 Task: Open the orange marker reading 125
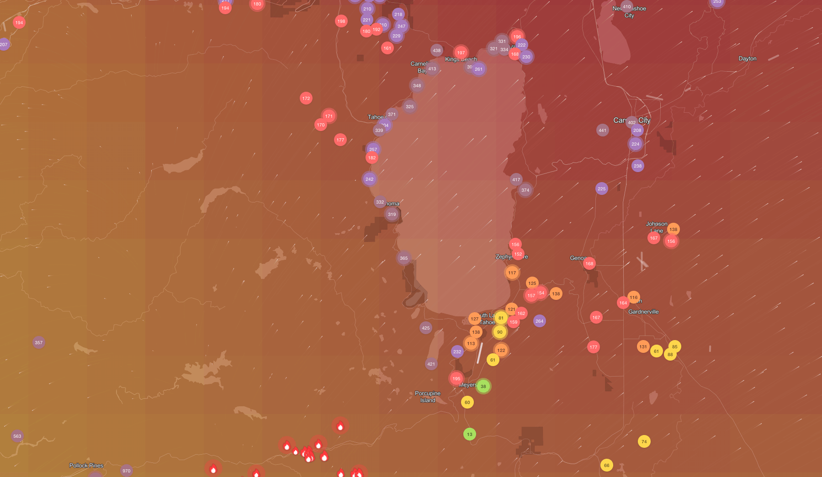[x=532, y=283]
